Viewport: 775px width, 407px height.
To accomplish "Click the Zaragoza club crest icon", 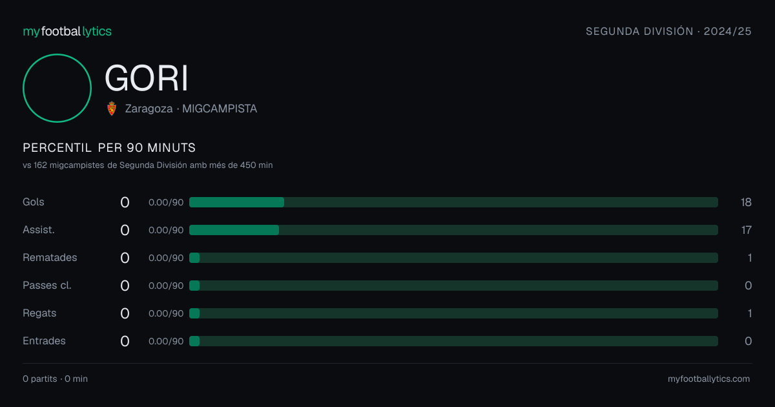I will pos(112,109).
